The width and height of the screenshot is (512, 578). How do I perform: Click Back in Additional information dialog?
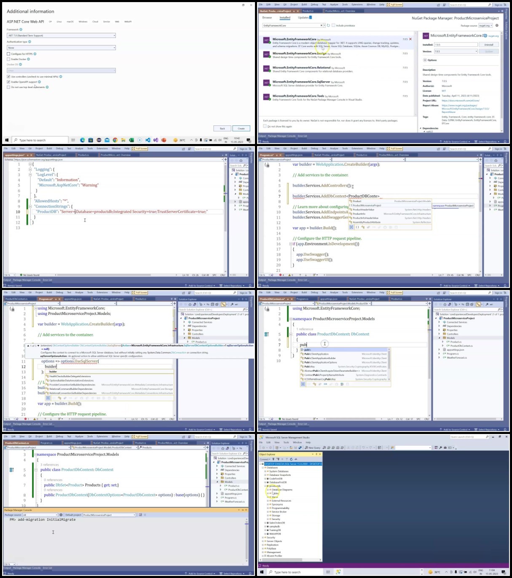222,128
